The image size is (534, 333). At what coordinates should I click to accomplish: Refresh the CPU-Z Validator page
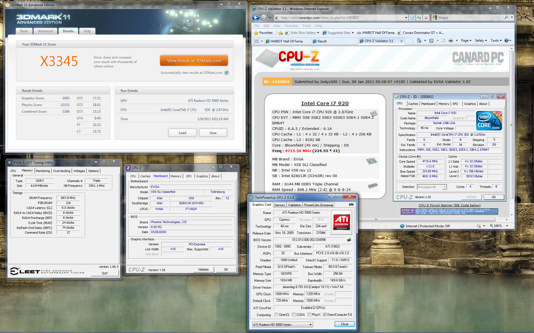point(419,18)
